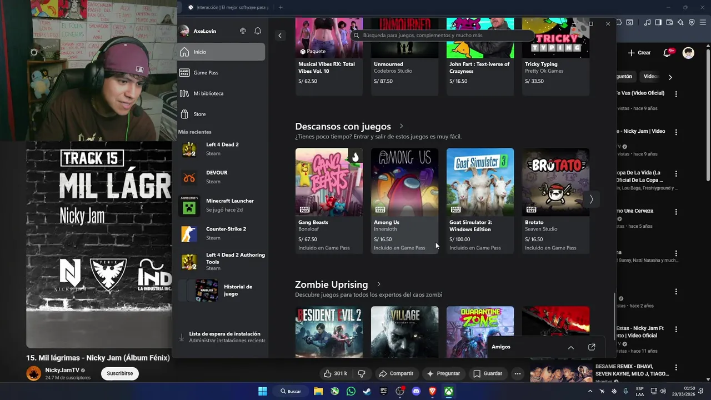
Task: Open Brave browser from taskbar
Action: click(432, 391)
